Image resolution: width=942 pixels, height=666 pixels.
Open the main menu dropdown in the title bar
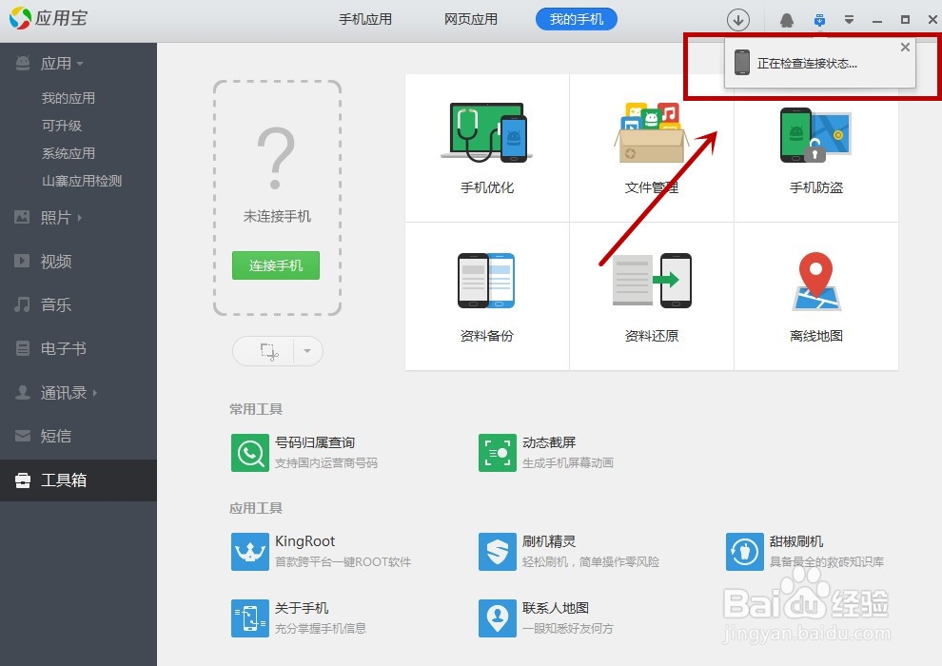(849, 20)
